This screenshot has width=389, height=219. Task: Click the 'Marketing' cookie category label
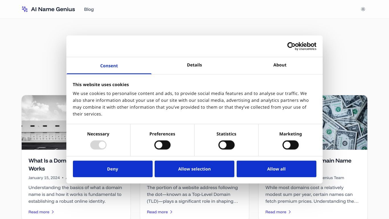pos(290,134)
